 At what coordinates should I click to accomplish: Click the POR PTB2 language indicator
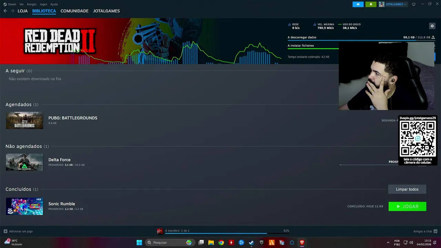point(397,242)
